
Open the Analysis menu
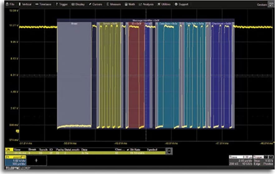(146, 4)
